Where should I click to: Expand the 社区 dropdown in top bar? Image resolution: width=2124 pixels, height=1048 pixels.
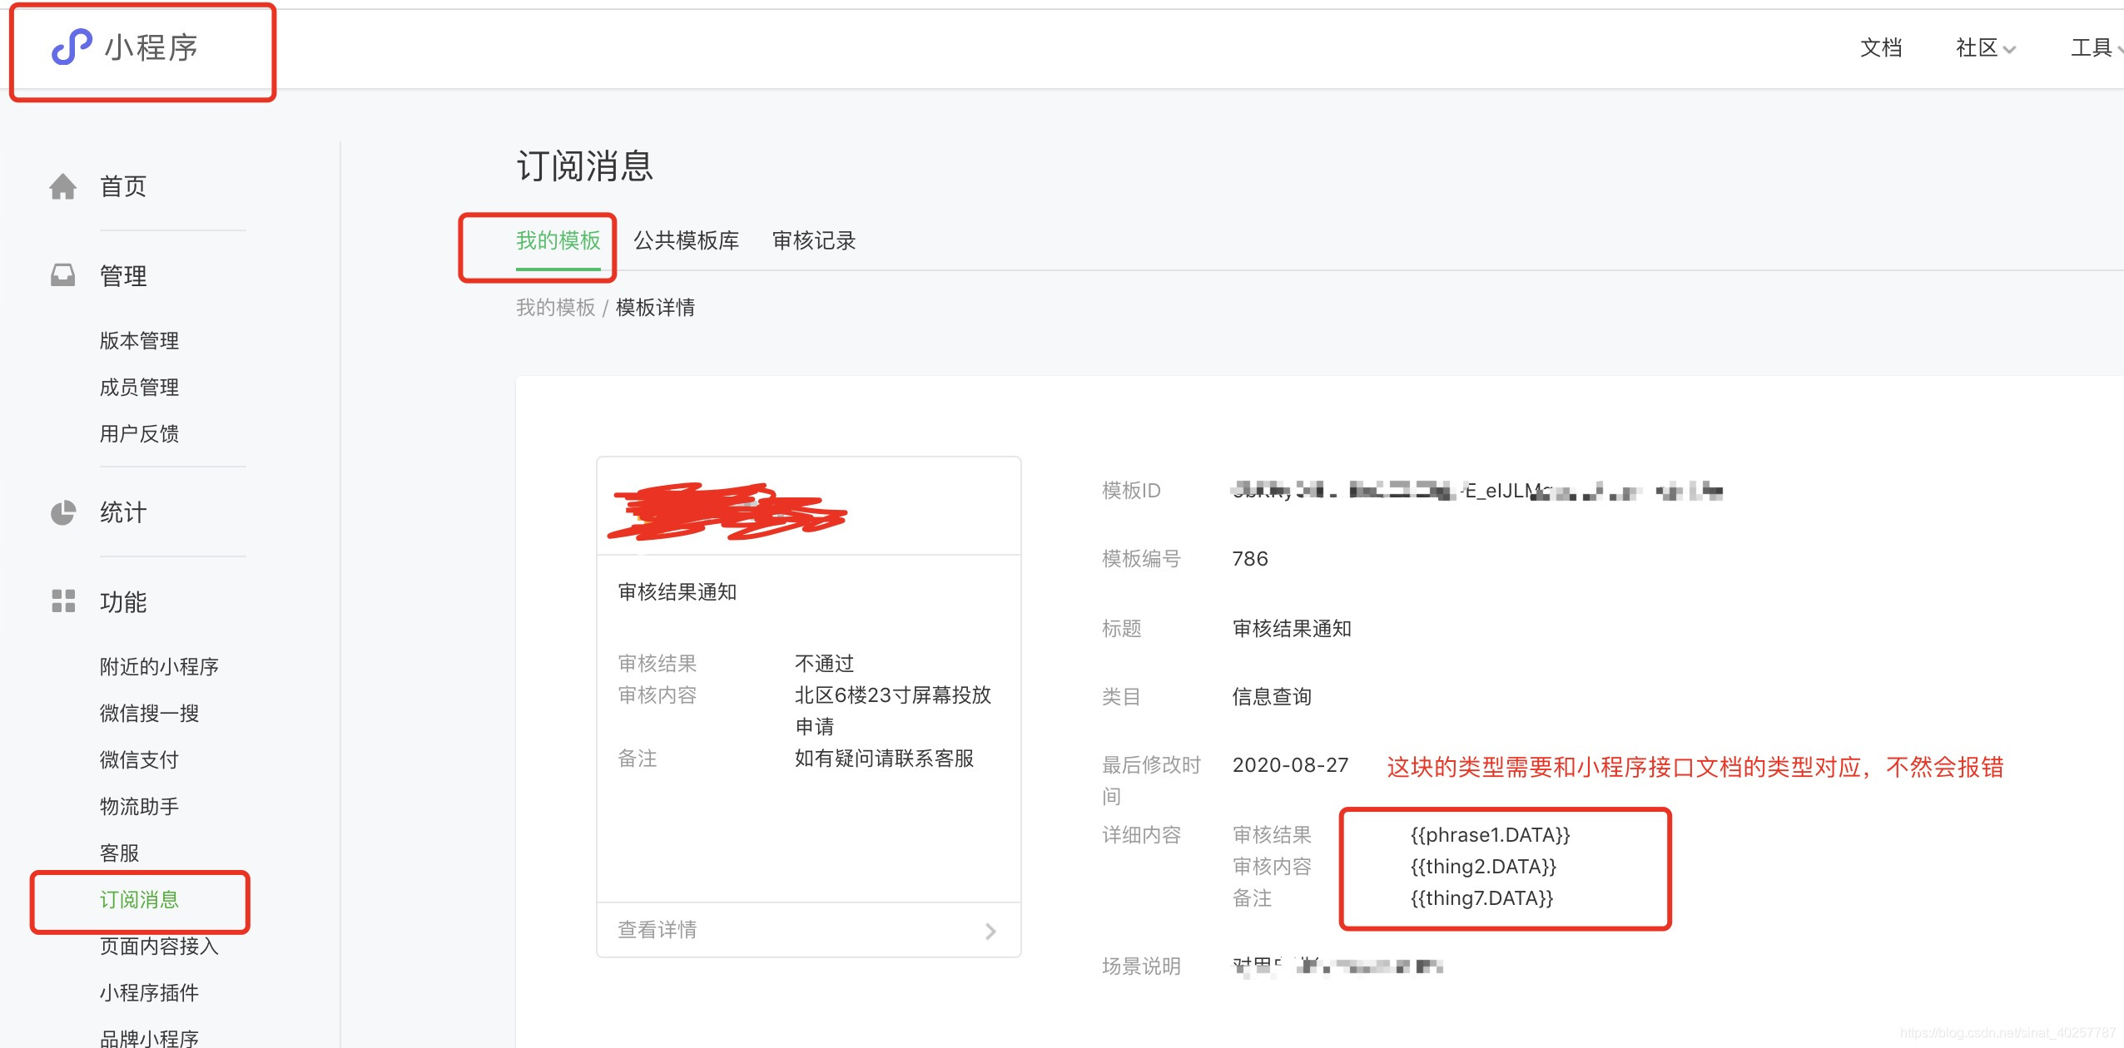1985,48
